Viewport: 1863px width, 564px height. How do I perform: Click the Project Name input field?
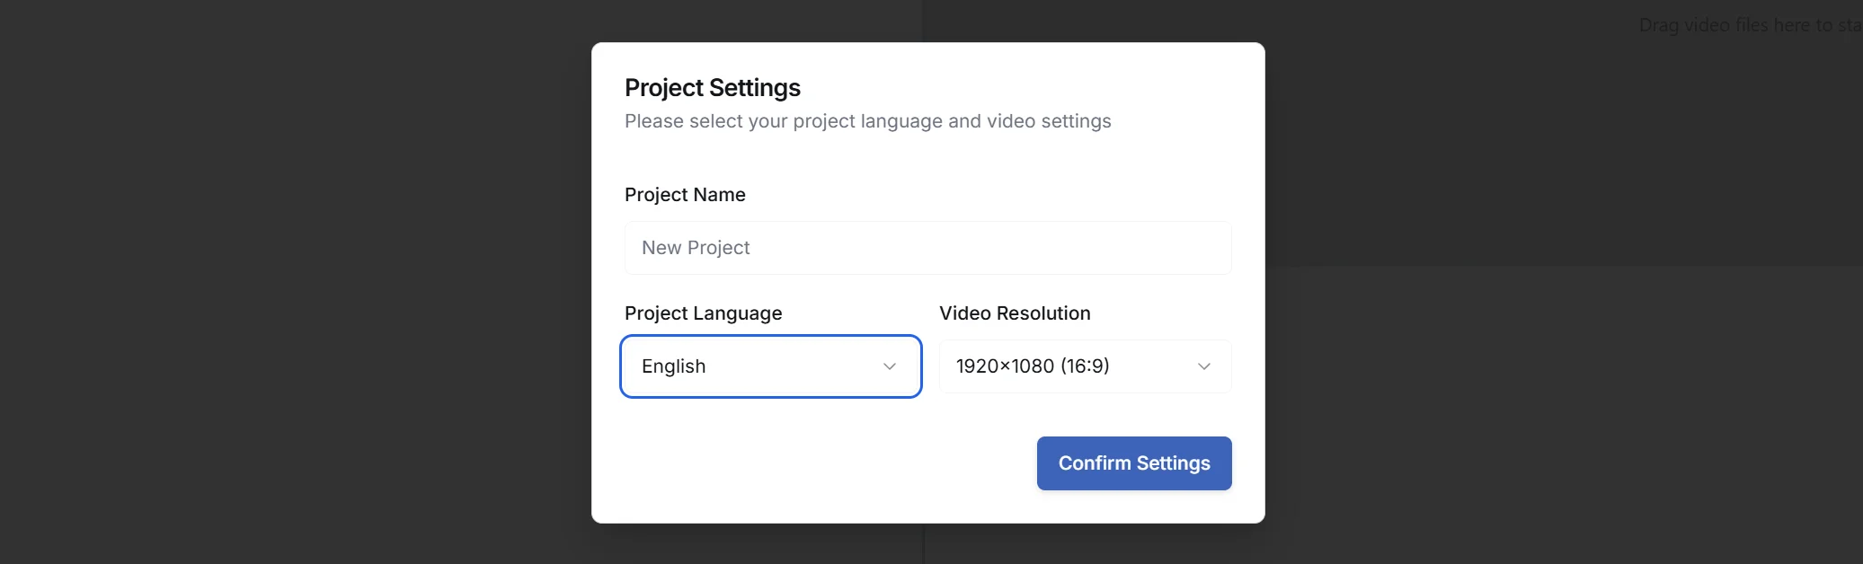point(927,248)
